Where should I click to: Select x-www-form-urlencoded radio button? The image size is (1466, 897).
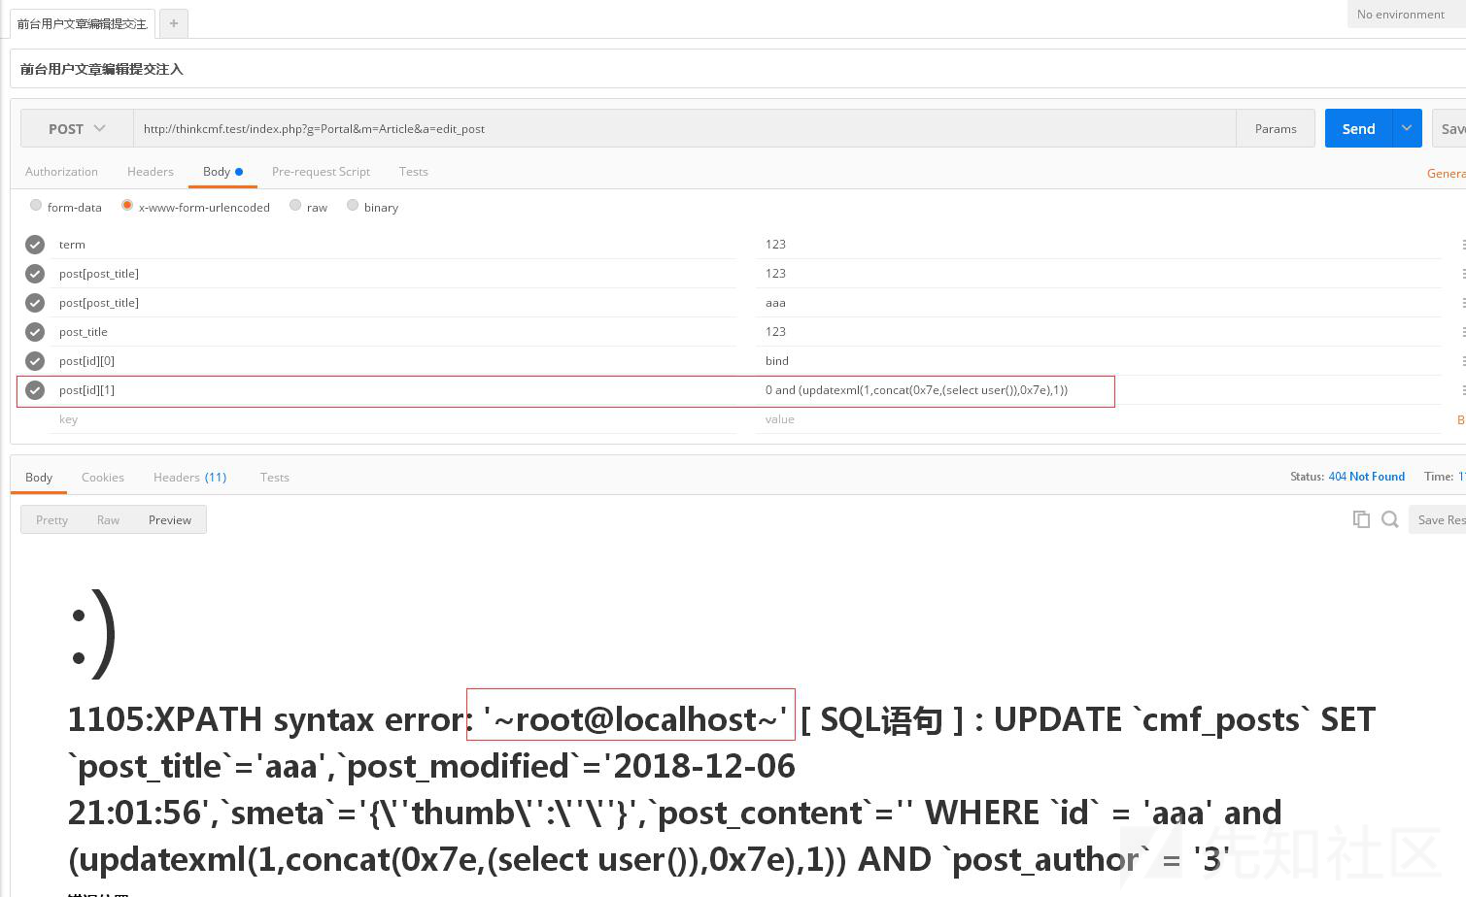pyautogui.click(x=127, y=206)
